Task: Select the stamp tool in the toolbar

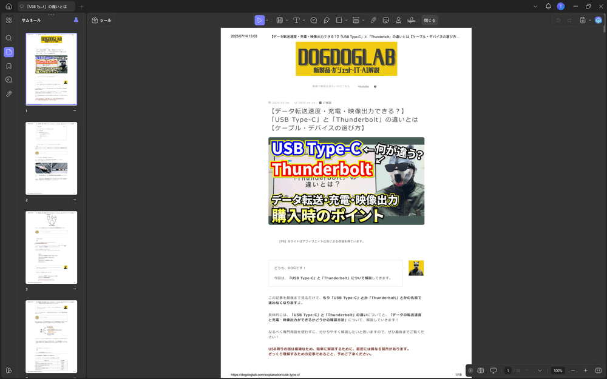Action: (398, 20)
